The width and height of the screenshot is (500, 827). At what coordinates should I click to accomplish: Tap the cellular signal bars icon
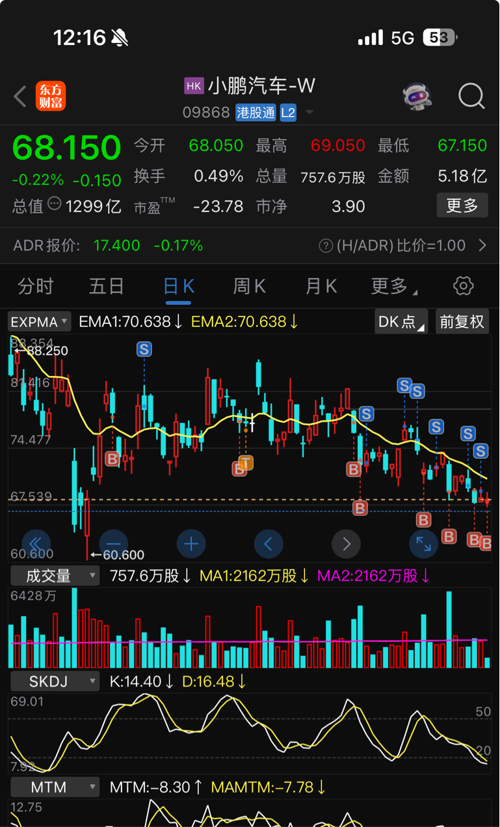click(371, 38)
